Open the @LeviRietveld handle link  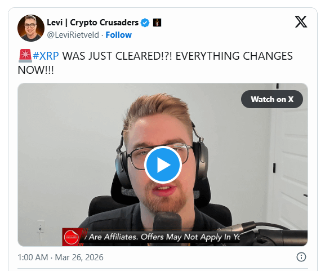(x=73, y=35)
